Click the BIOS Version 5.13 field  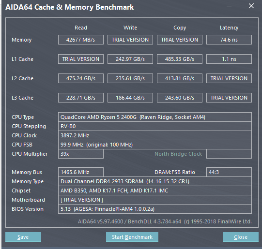[155, 209]
